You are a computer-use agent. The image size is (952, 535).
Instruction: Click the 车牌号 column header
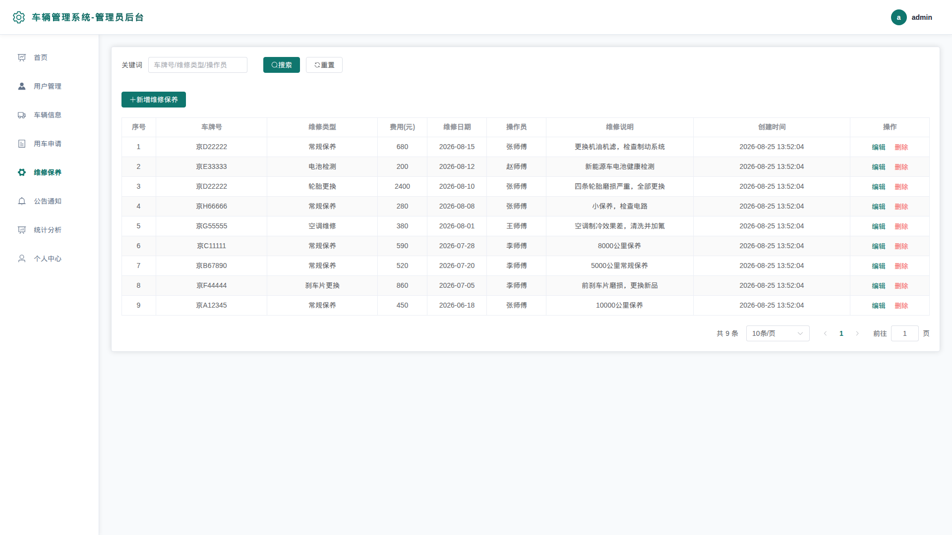coord(211,127)
